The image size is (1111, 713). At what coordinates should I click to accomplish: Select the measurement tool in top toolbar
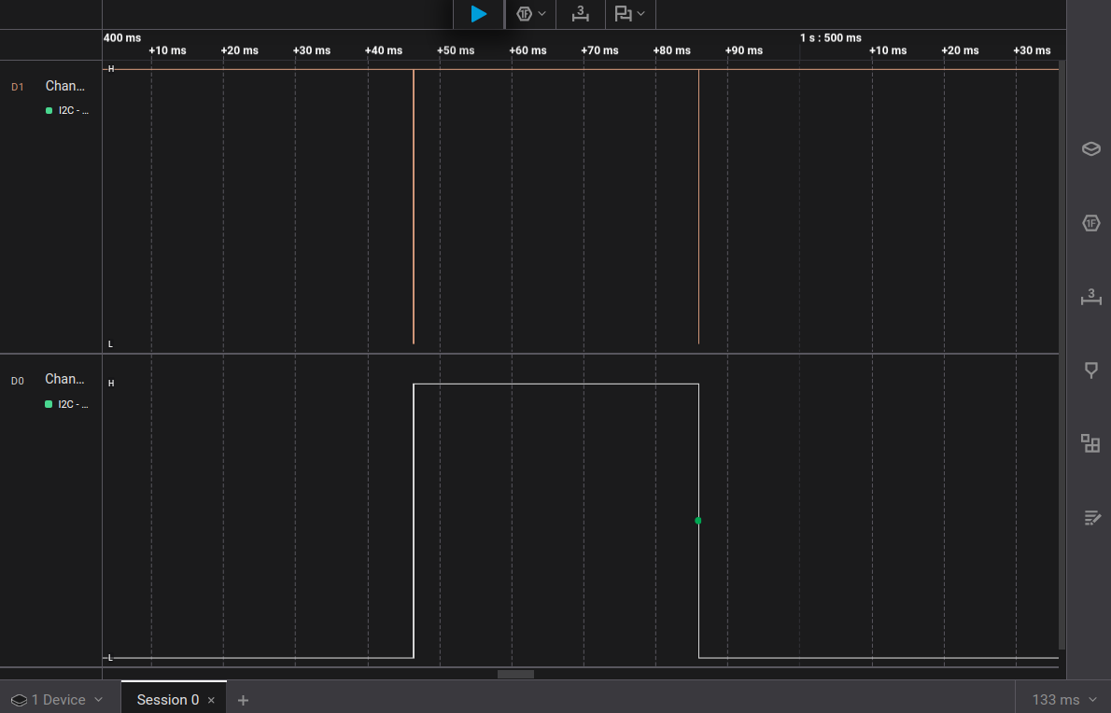point(581,14)
